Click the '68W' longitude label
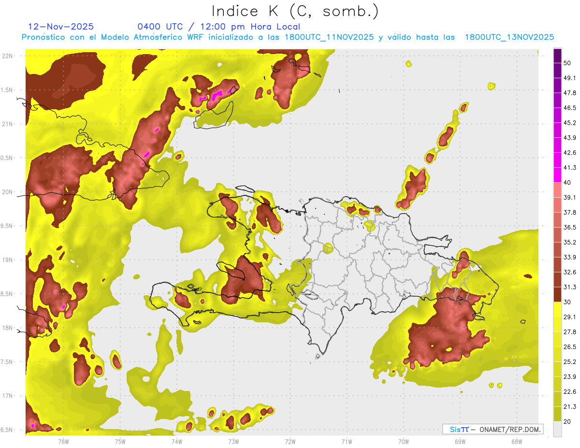The image size is (580, 448). (517, 441)
